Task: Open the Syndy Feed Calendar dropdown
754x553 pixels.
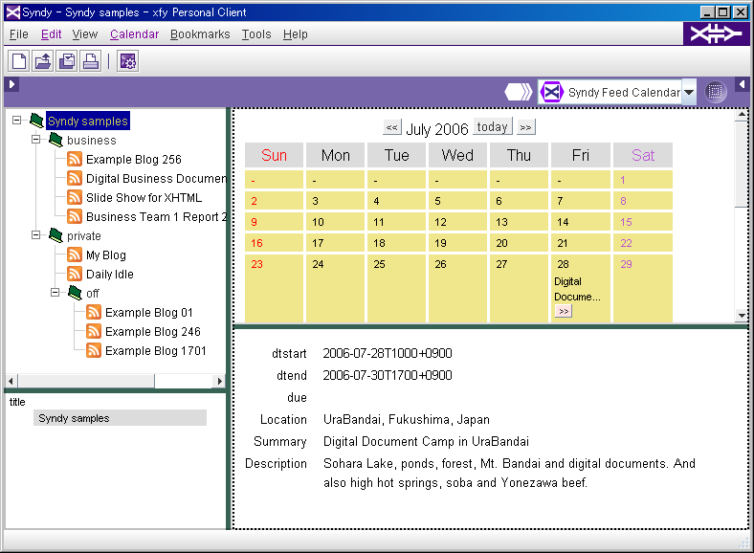Action: 689,93
